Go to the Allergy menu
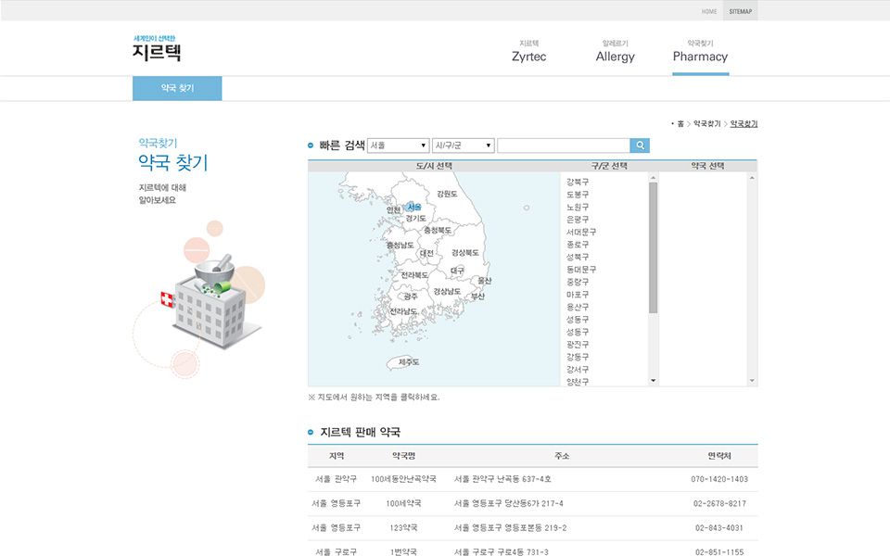890x556 pixels. [x=615, y=52]
